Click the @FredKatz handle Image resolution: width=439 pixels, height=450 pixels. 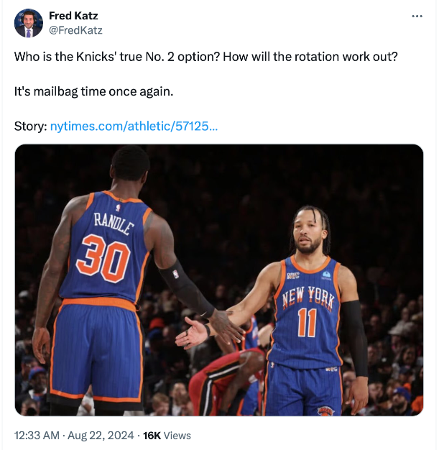(x=75, y=30)
